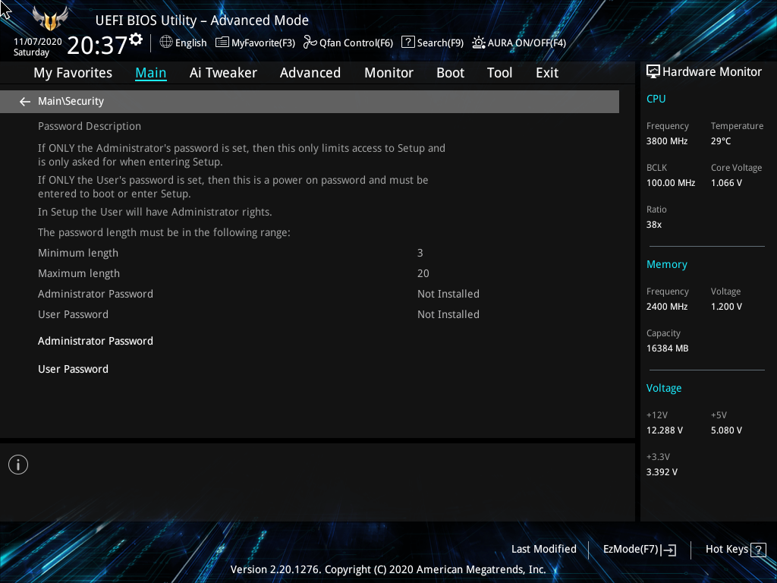Click the Main\Security breadcrumb text
Image resolution: width=777 pixels, height=583 pixels.
71,101
